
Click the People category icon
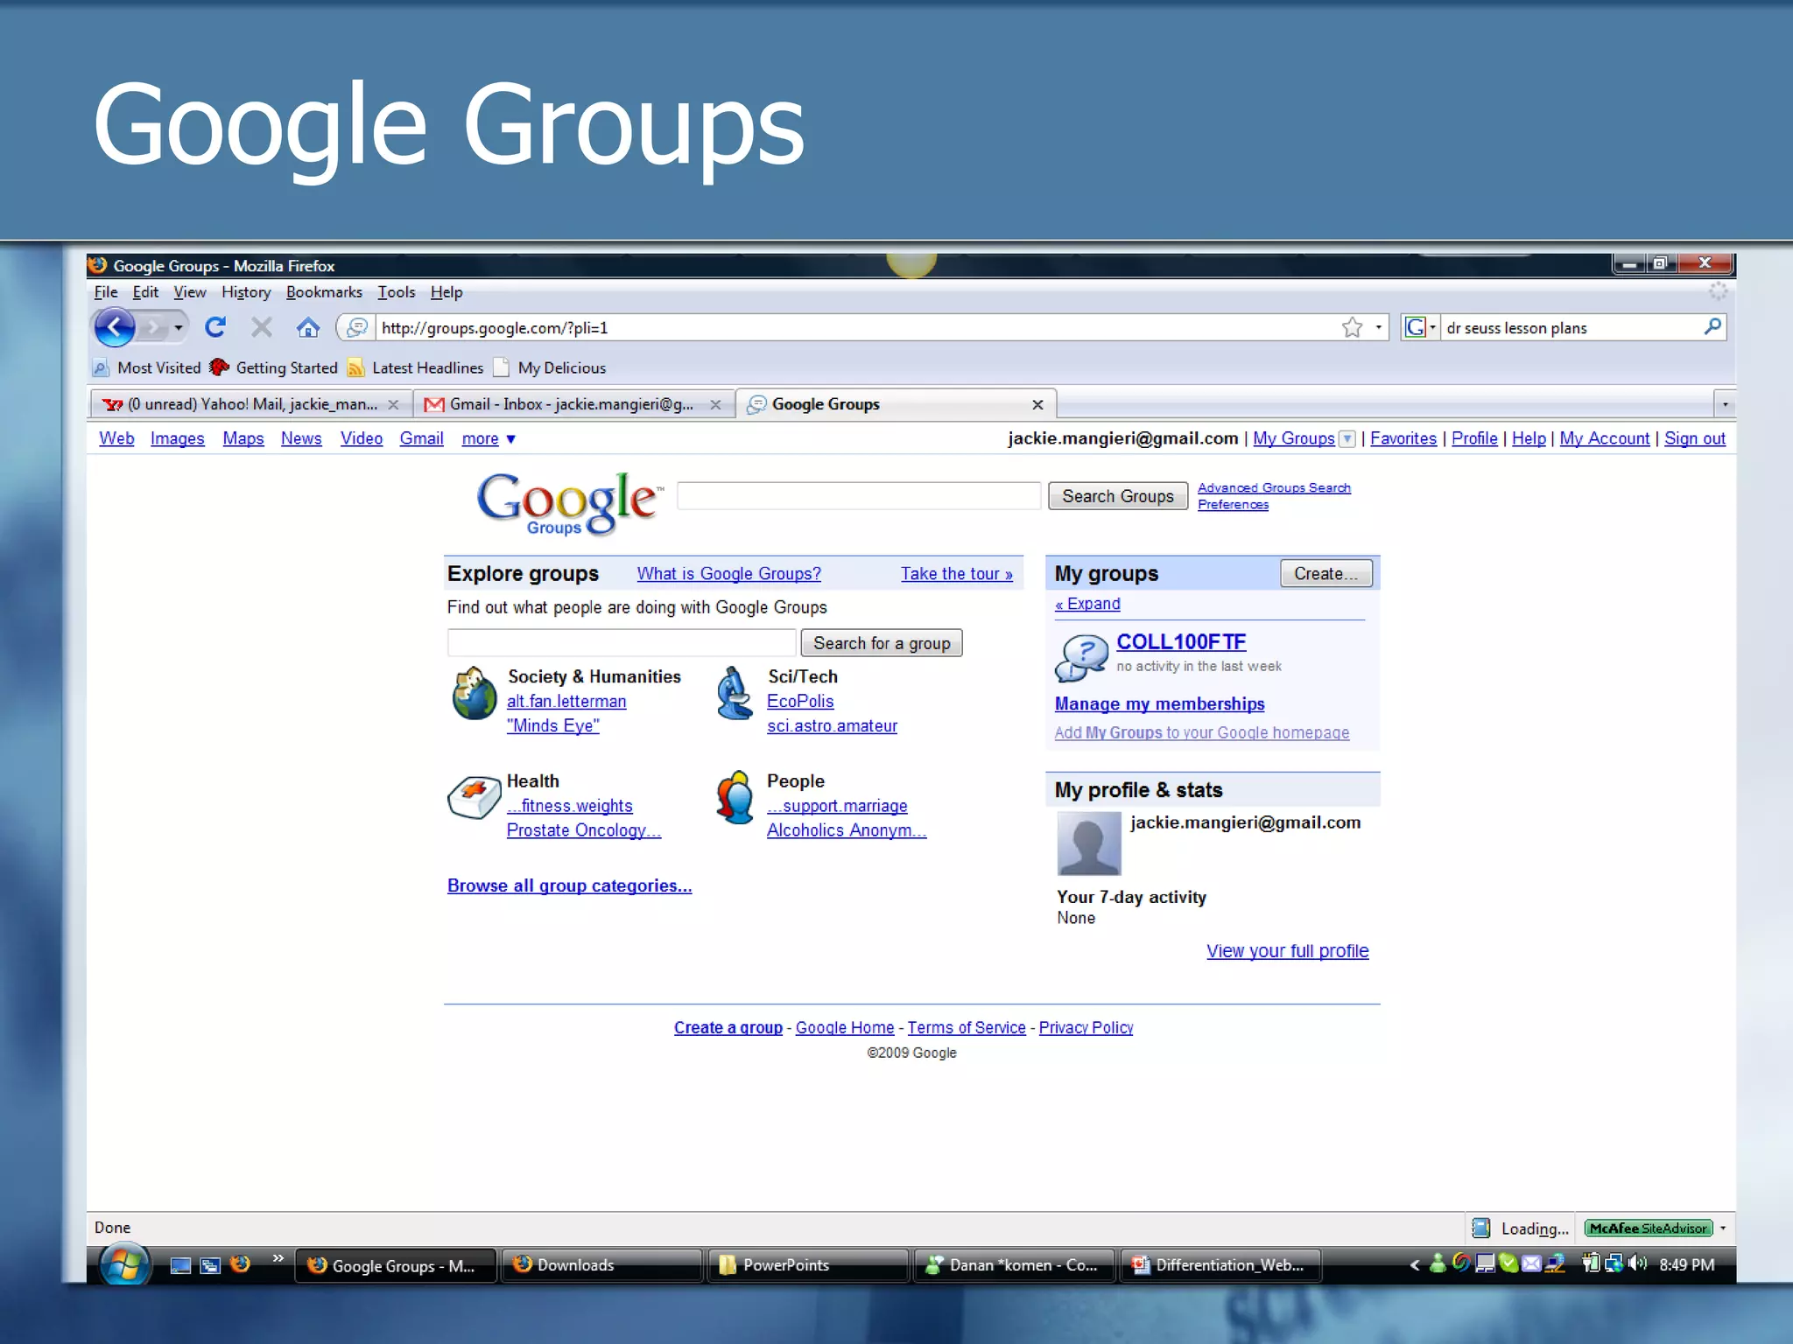coord(735,797)
